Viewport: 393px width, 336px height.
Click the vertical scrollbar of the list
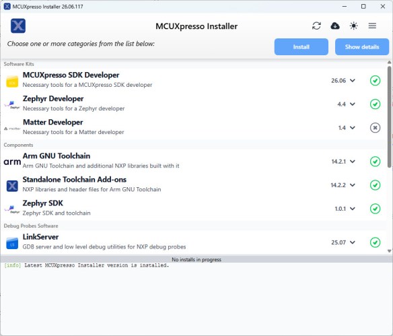click(x=389, y=117)
